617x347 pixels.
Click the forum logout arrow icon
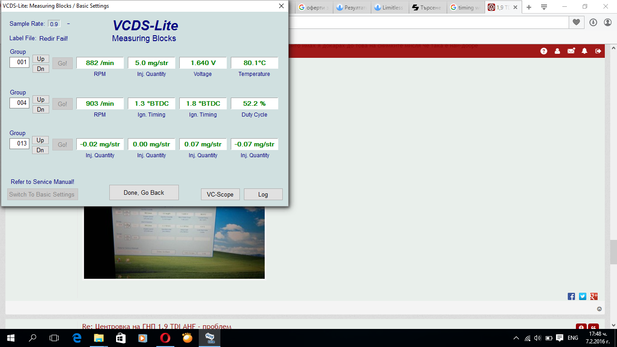coord(598,51)
